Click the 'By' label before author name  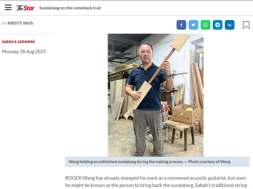click(4, 23)
